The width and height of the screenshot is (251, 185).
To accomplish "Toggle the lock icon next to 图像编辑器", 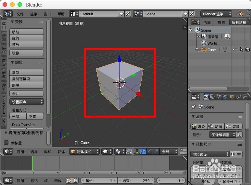I will tap(239, 135).
